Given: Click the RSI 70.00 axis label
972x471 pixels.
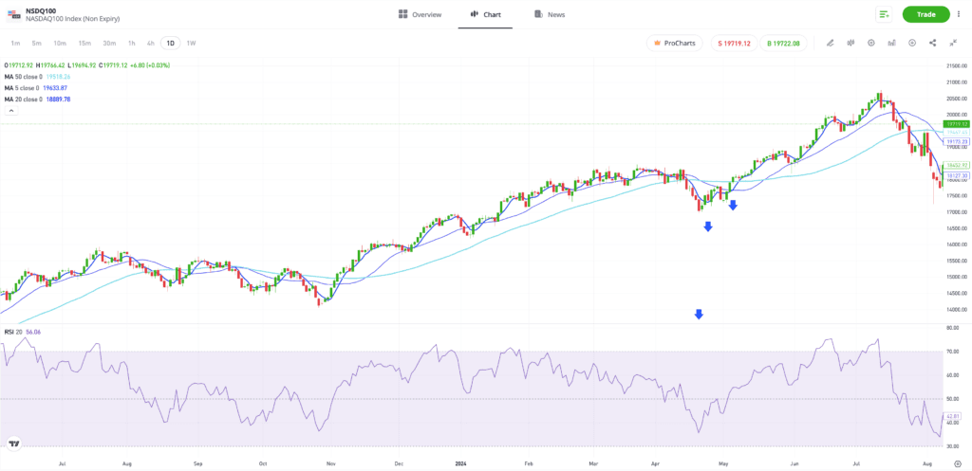Looking at the screenshot, I should point(953,352).
